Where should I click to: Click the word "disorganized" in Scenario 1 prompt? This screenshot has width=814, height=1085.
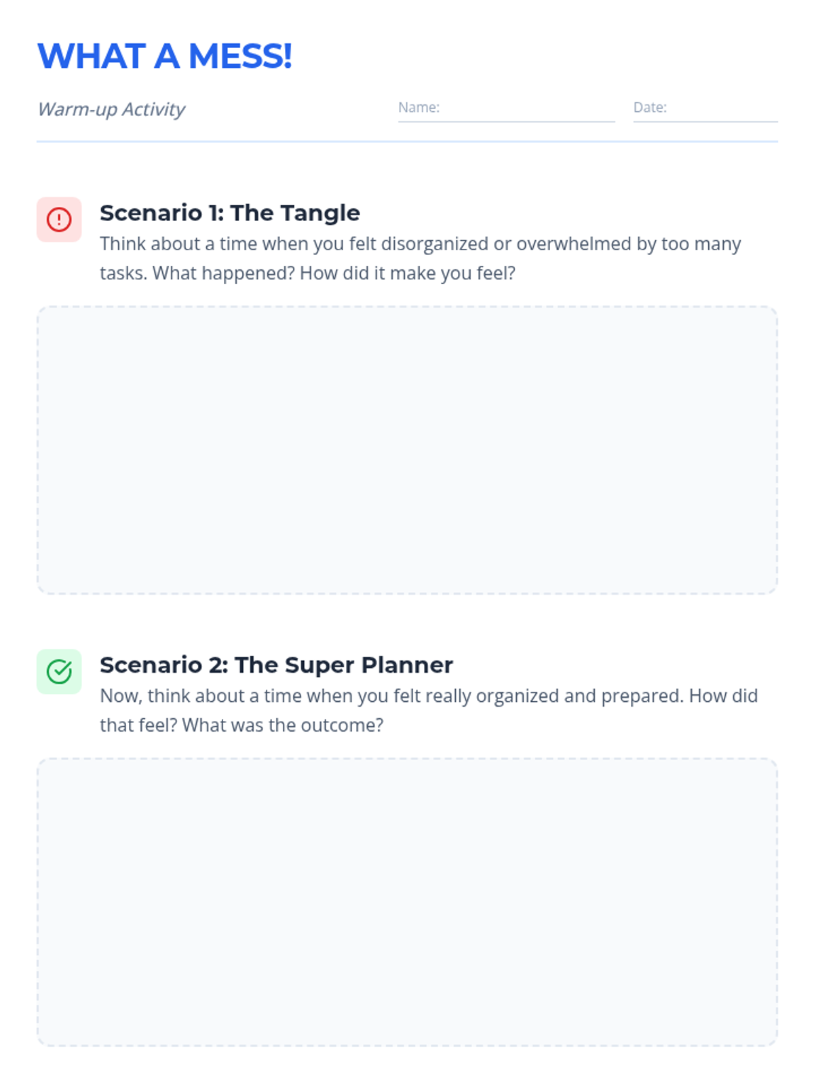click(x=435, y=244)
